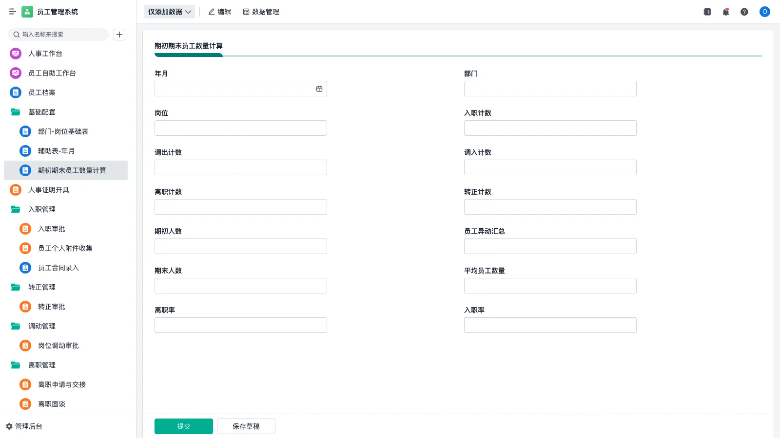Open the address book icon in top bar
This screenshot has height=438, width=780.
(707, 12)
